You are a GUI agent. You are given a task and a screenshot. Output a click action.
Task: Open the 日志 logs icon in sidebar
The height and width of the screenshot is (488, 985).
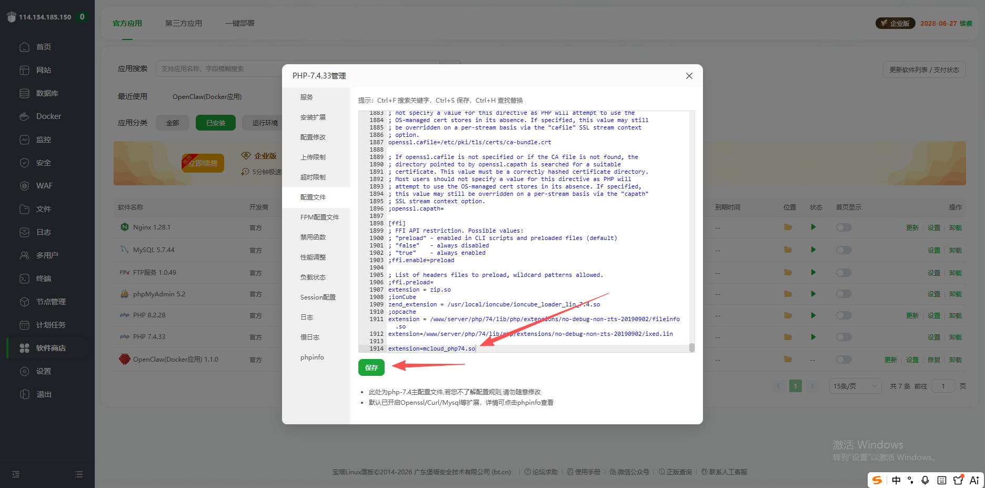(24, 232)
